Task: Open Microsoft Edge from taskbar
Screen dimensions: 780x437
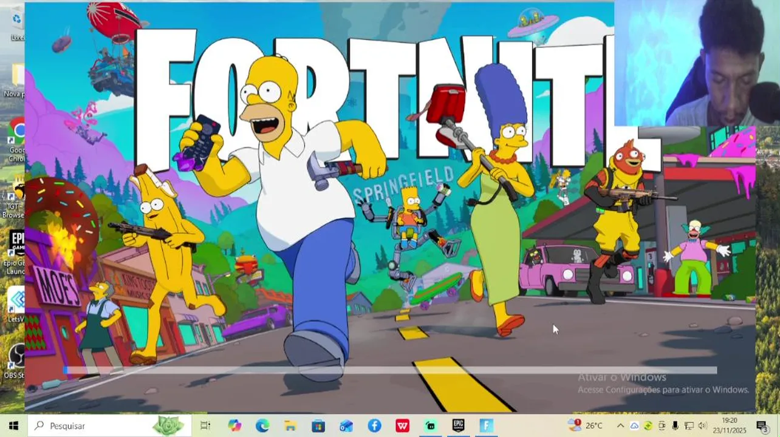Action: [x=262, y=425]
